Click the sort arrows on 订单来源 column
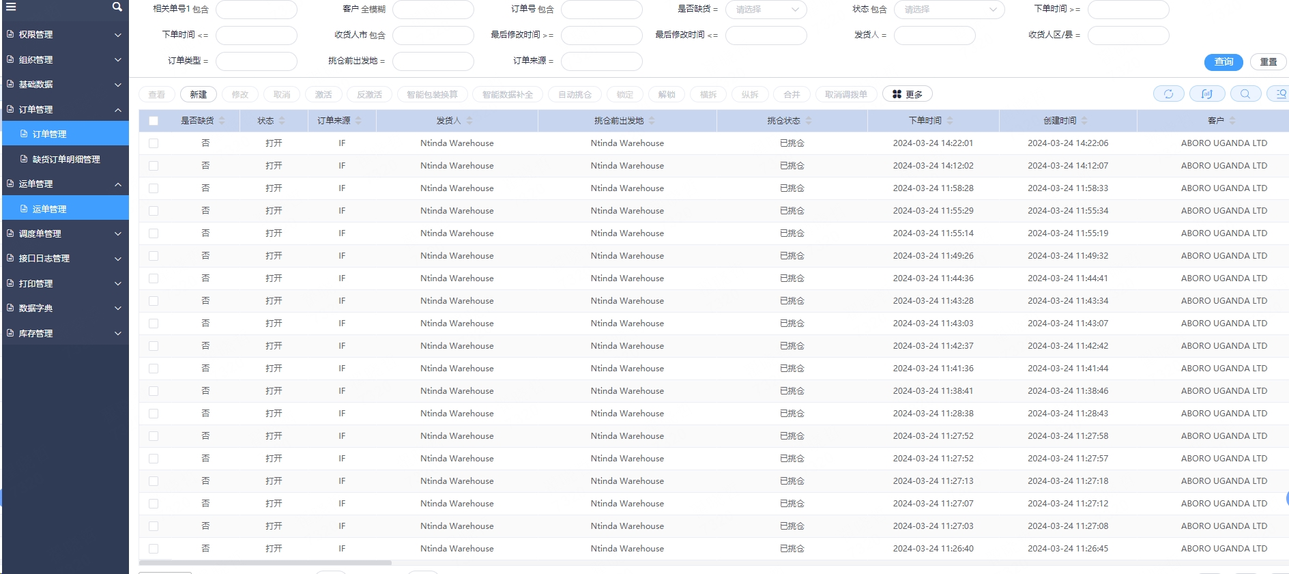The width and height of the screenshot is (1289, 574). [358, 121]
